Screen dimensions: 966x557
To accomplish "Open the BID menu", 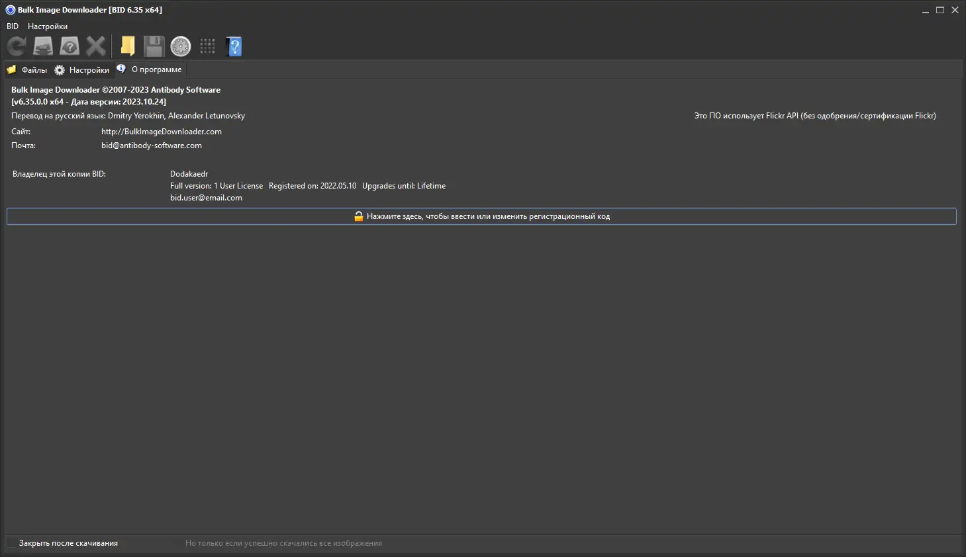I will coord(13,26).
